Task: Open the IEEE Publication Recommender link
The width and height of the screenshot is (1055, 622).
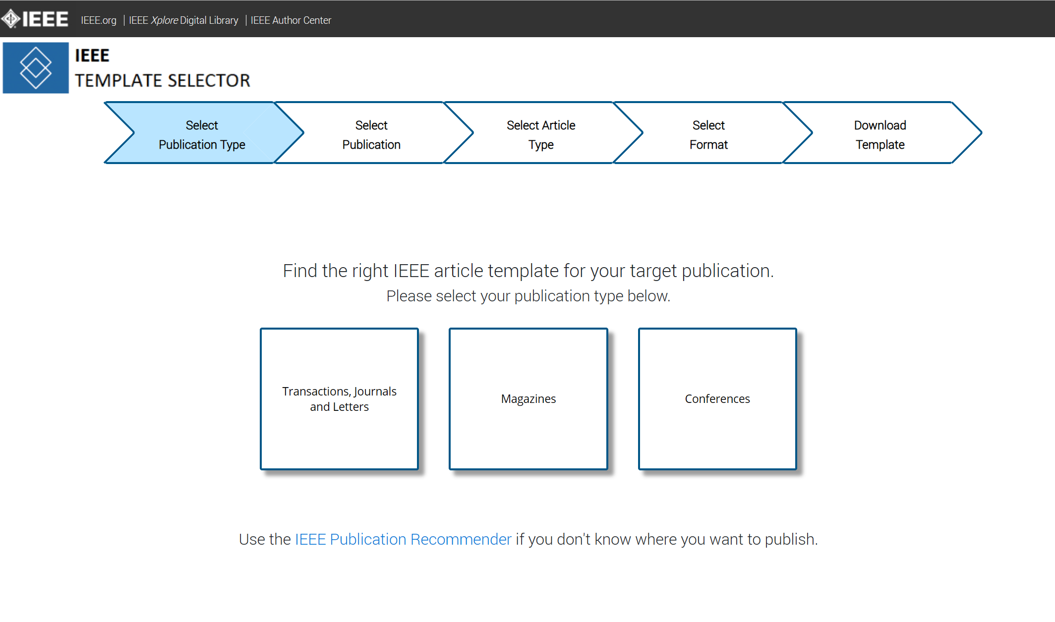Action: pos(403,539)
